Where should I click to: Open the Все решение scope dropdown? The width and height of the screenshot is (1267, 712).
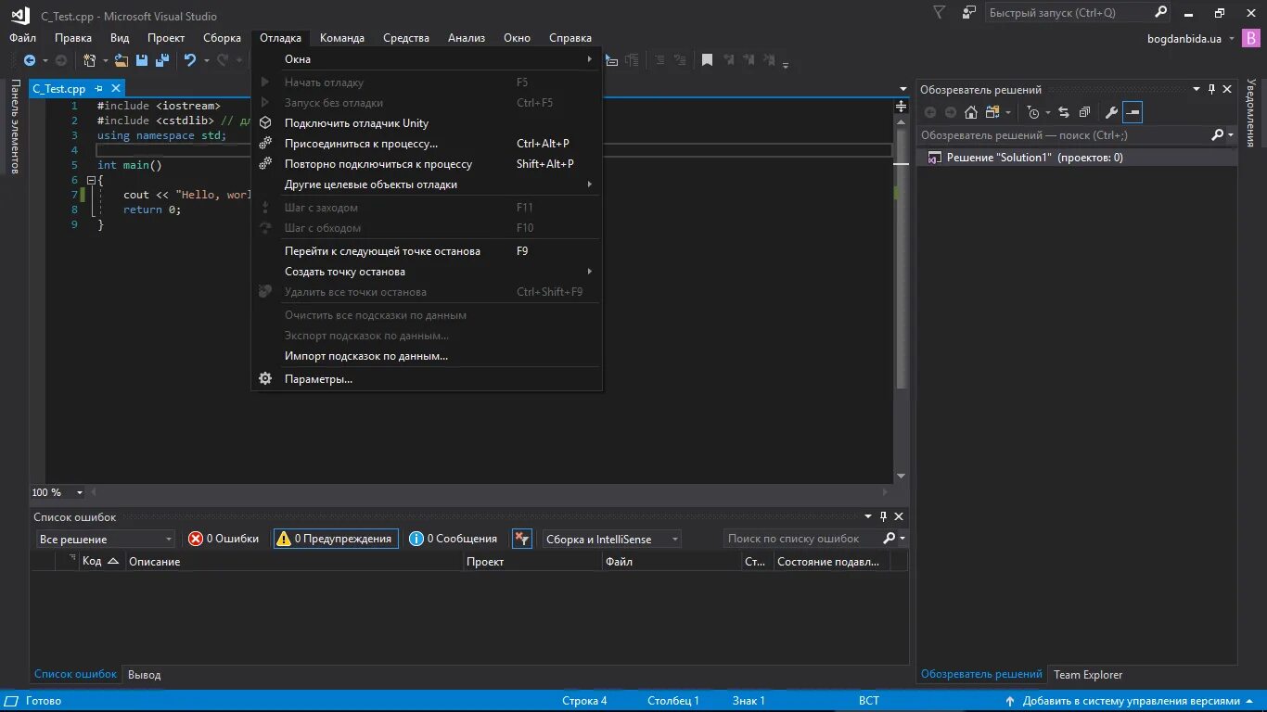coord(106,539)
